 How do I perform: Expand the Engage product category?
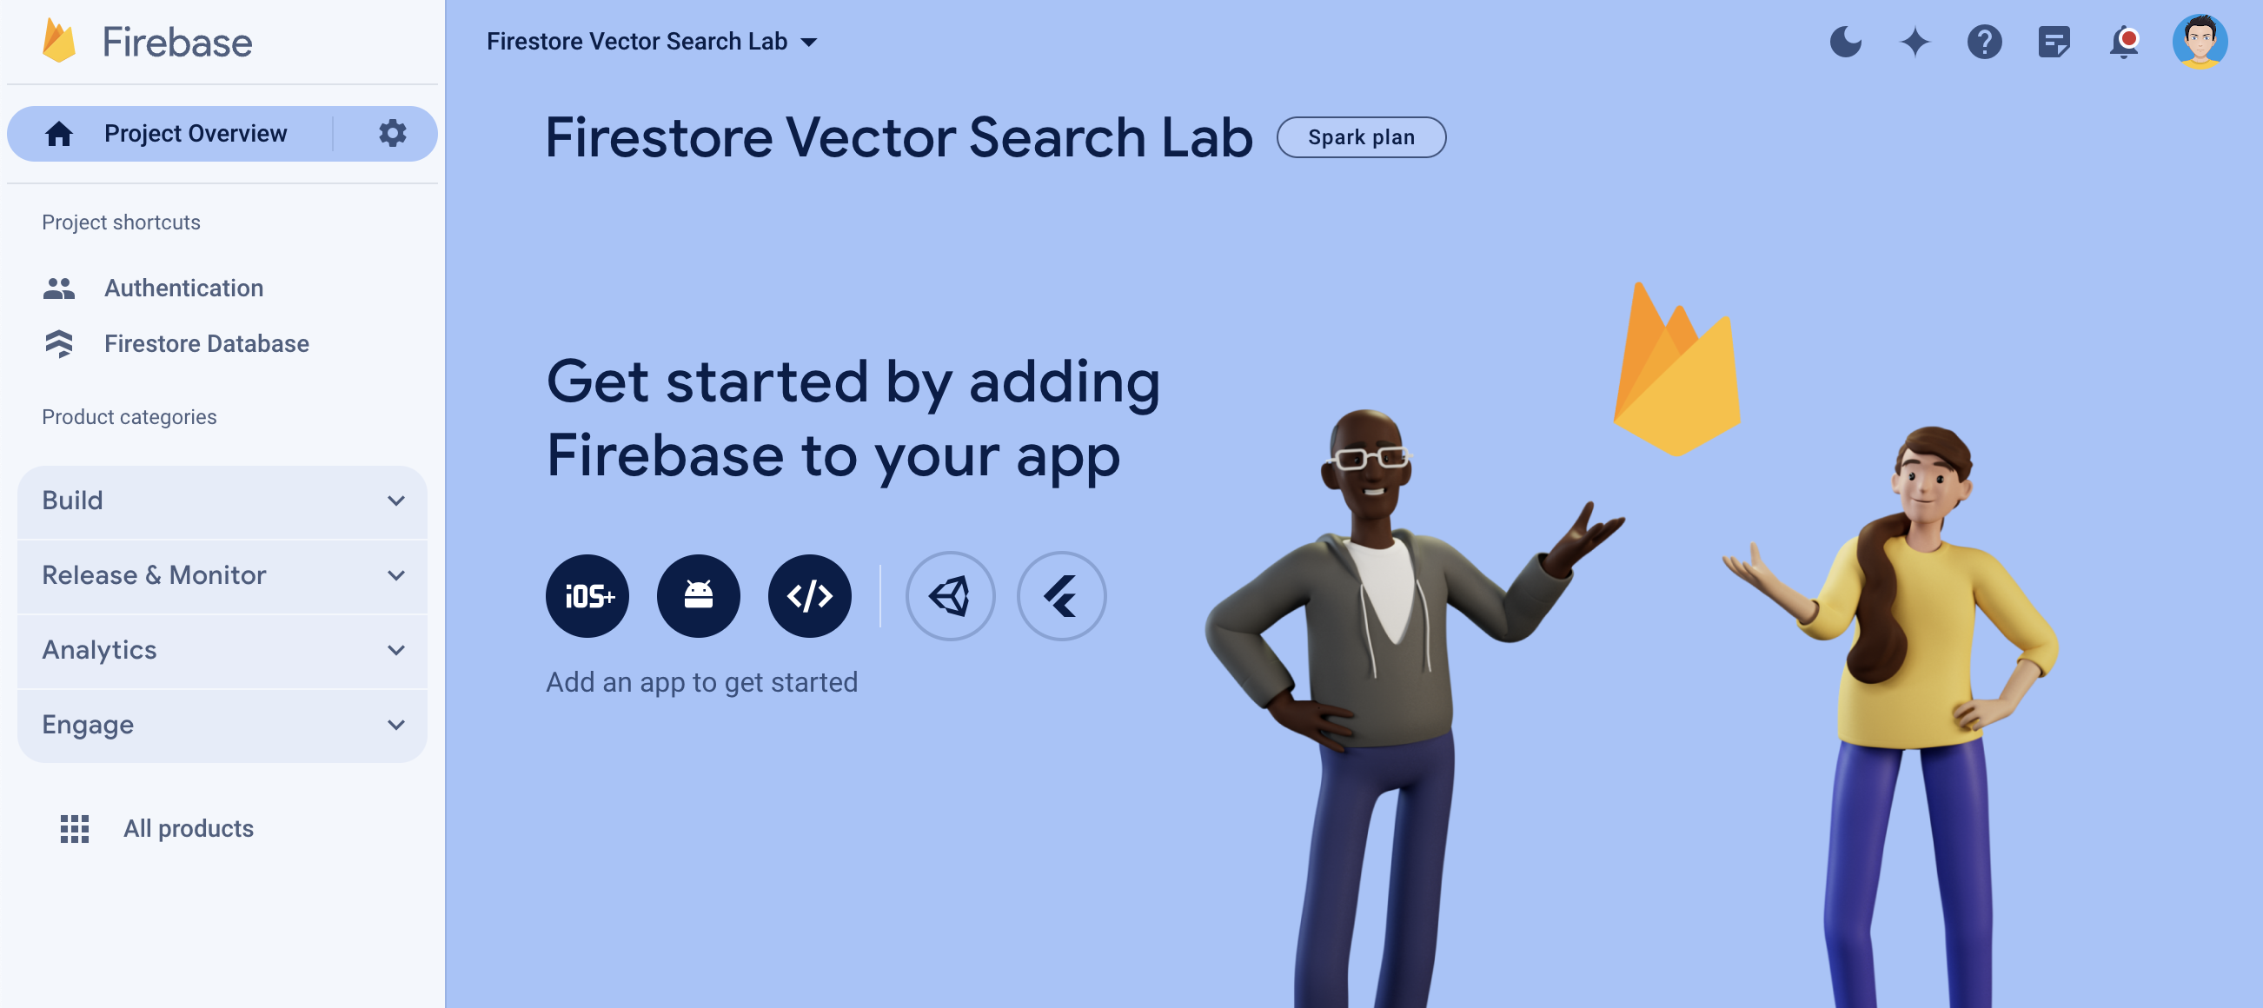tap(222, 724)
